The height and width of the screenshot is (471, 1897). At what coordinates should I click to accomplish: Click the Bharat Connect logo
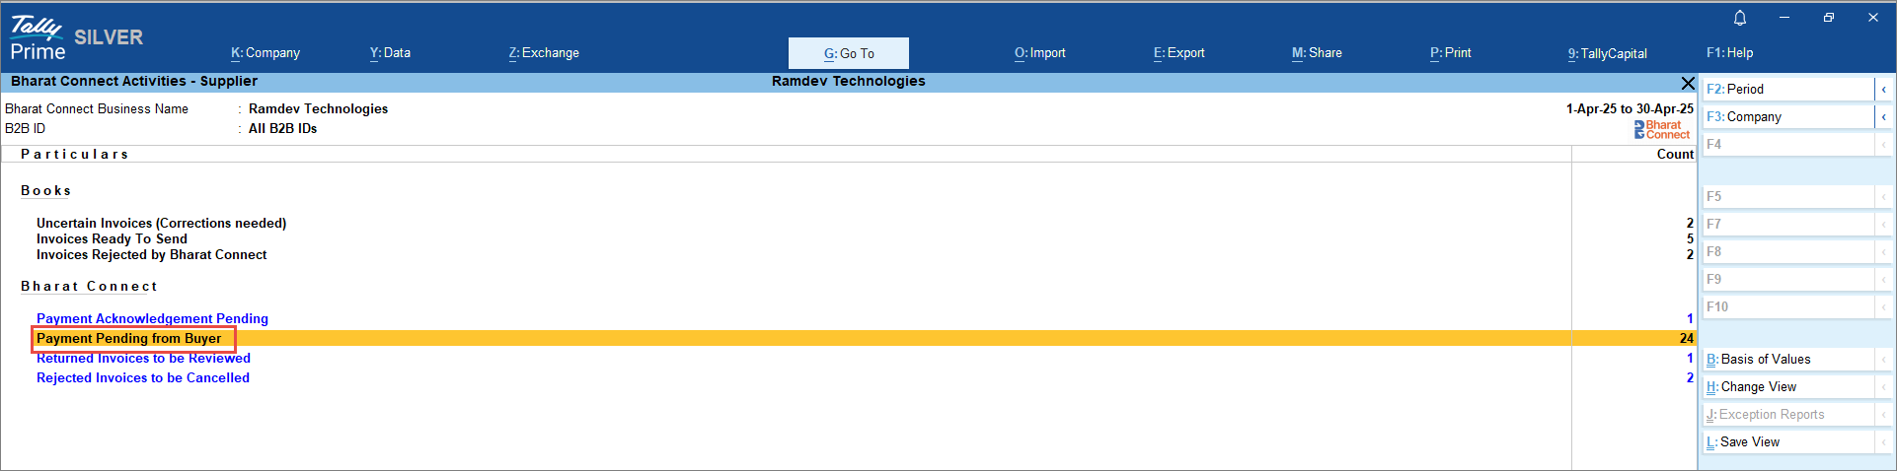coord(1662,129)
